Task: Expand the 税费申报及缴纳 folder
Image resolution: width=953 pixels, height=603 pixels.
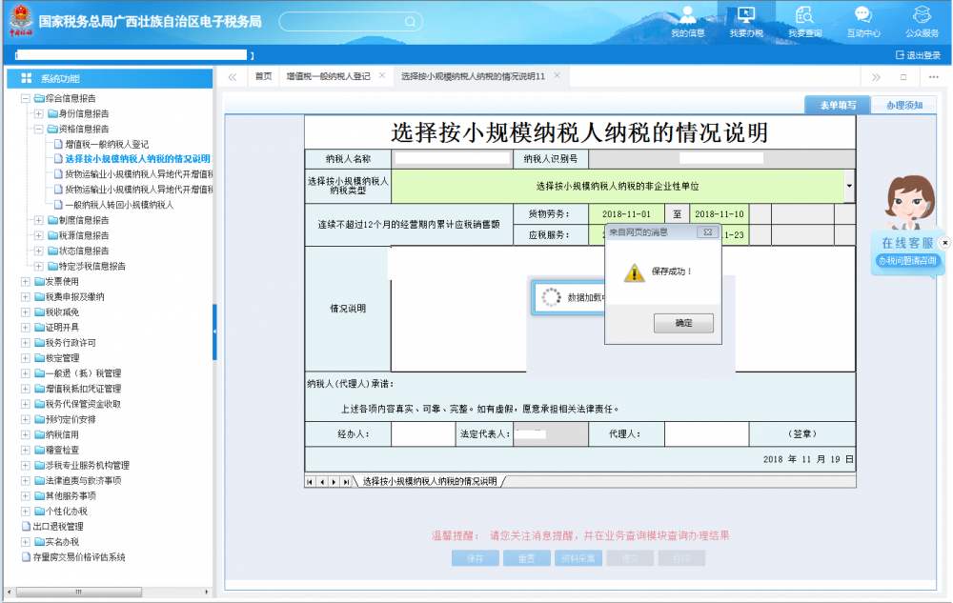Action: [26, 296]
